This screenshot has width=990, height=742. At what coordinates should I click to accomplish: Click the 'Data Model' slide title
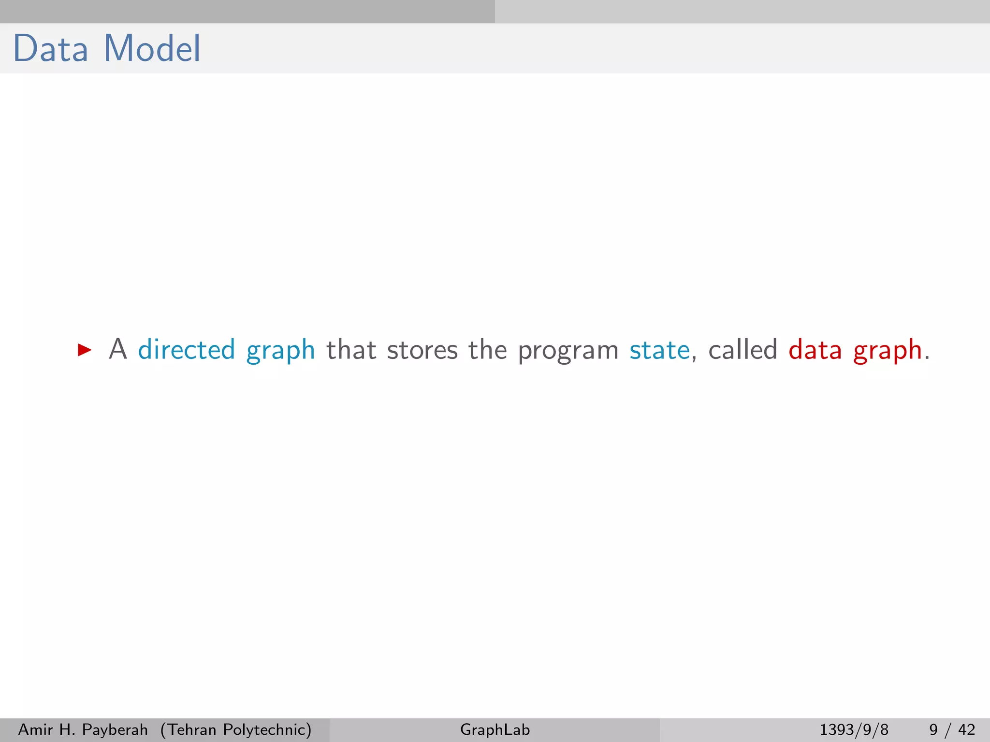coord(106,48)
